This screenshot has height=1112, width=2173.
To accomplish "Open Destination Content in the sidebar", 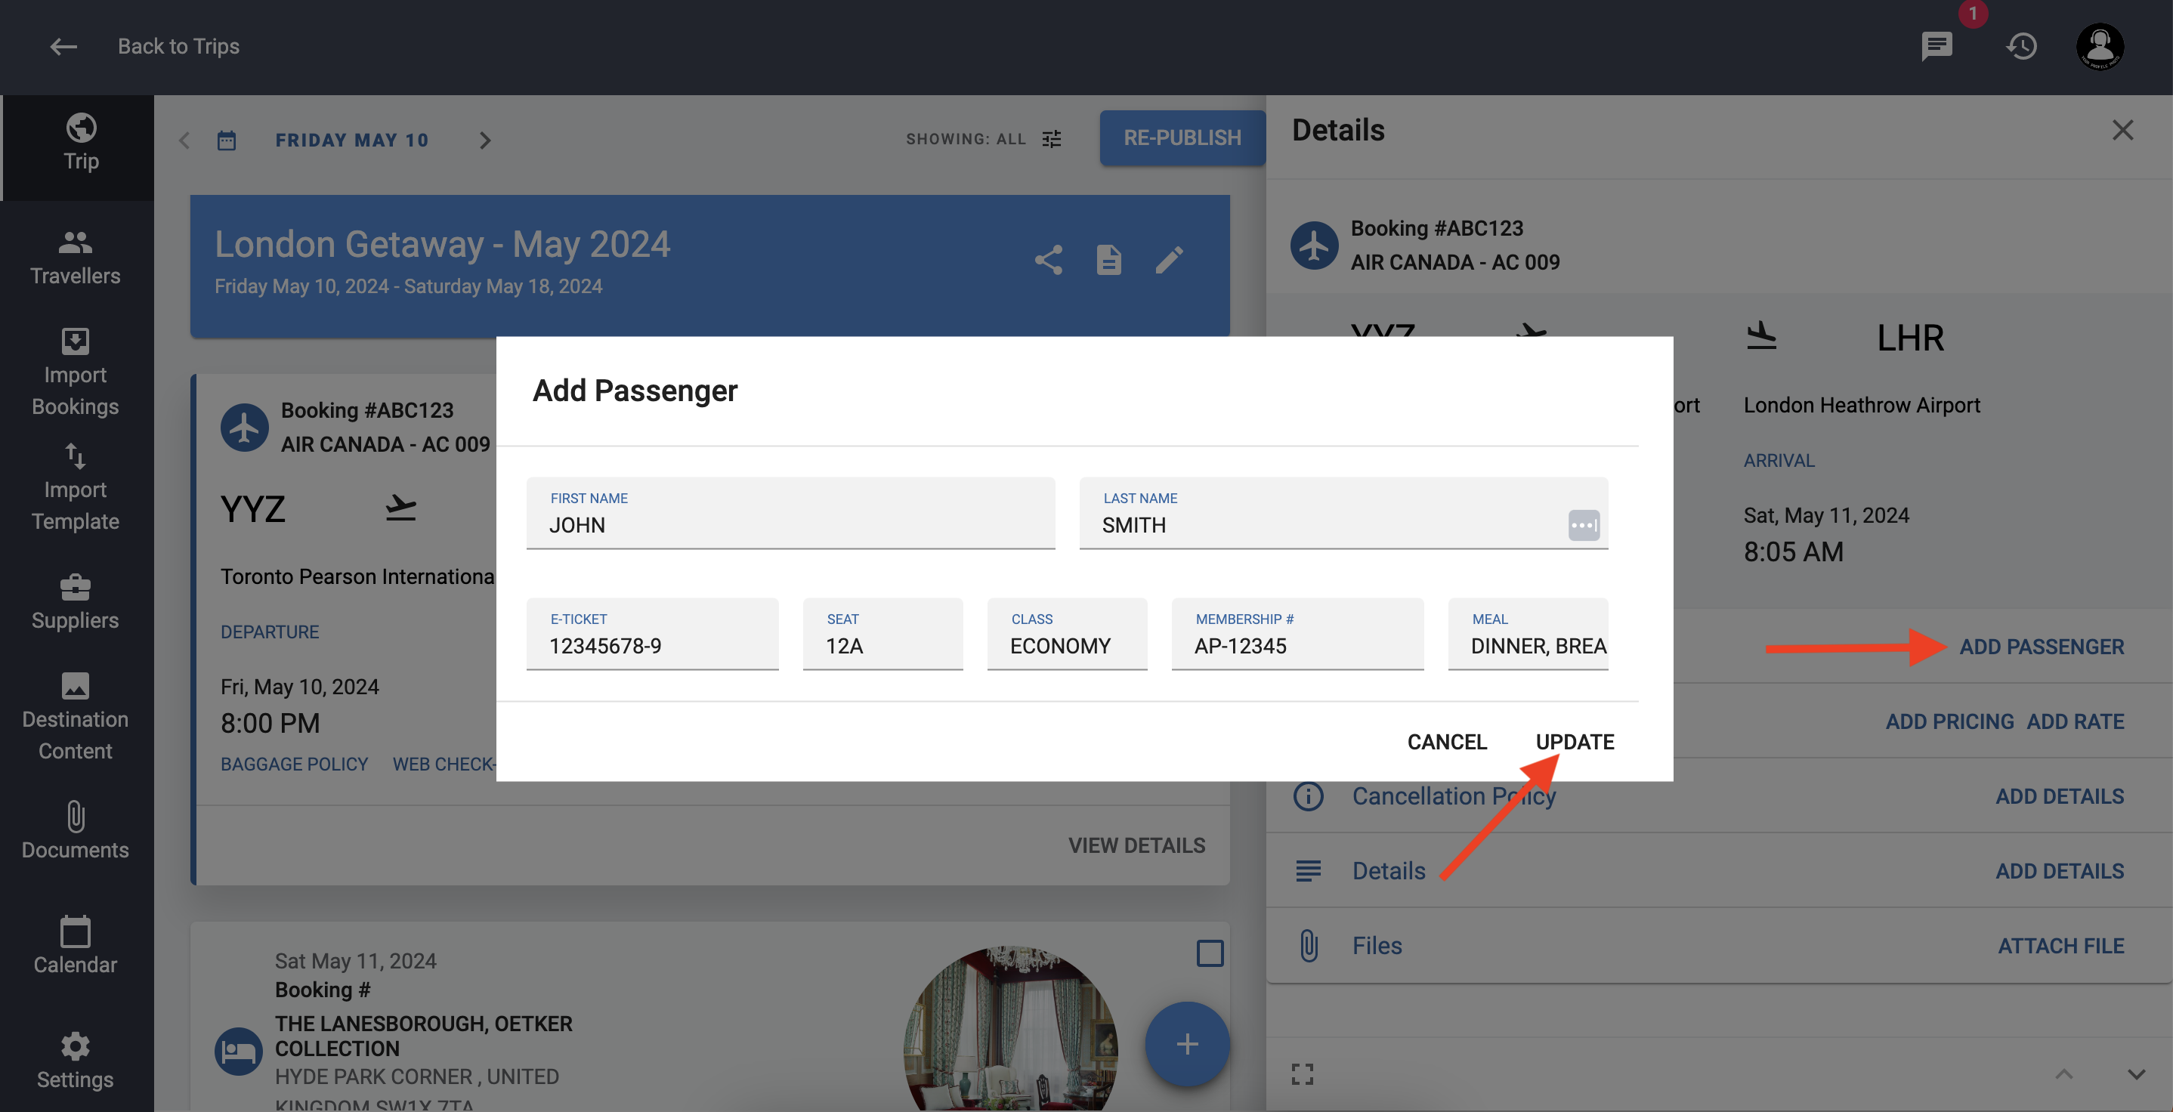I will (x=75, y=716).
